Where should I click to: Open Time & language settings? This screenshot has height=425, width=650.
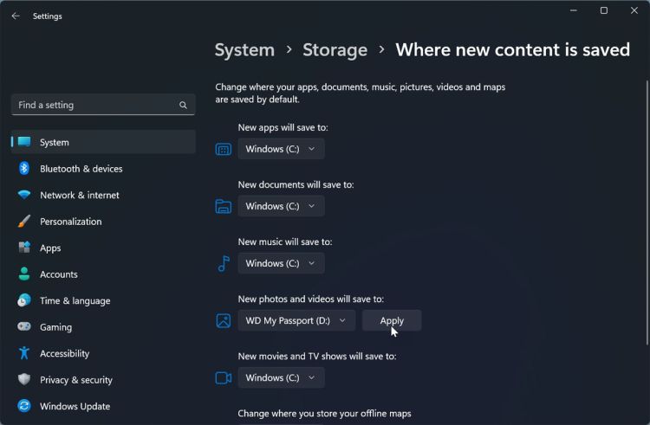coord(75,300)
